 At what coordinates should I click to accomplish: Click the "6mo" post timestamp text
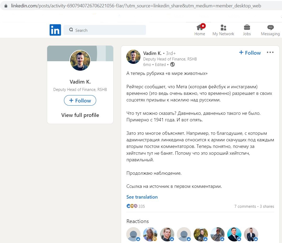147,65
